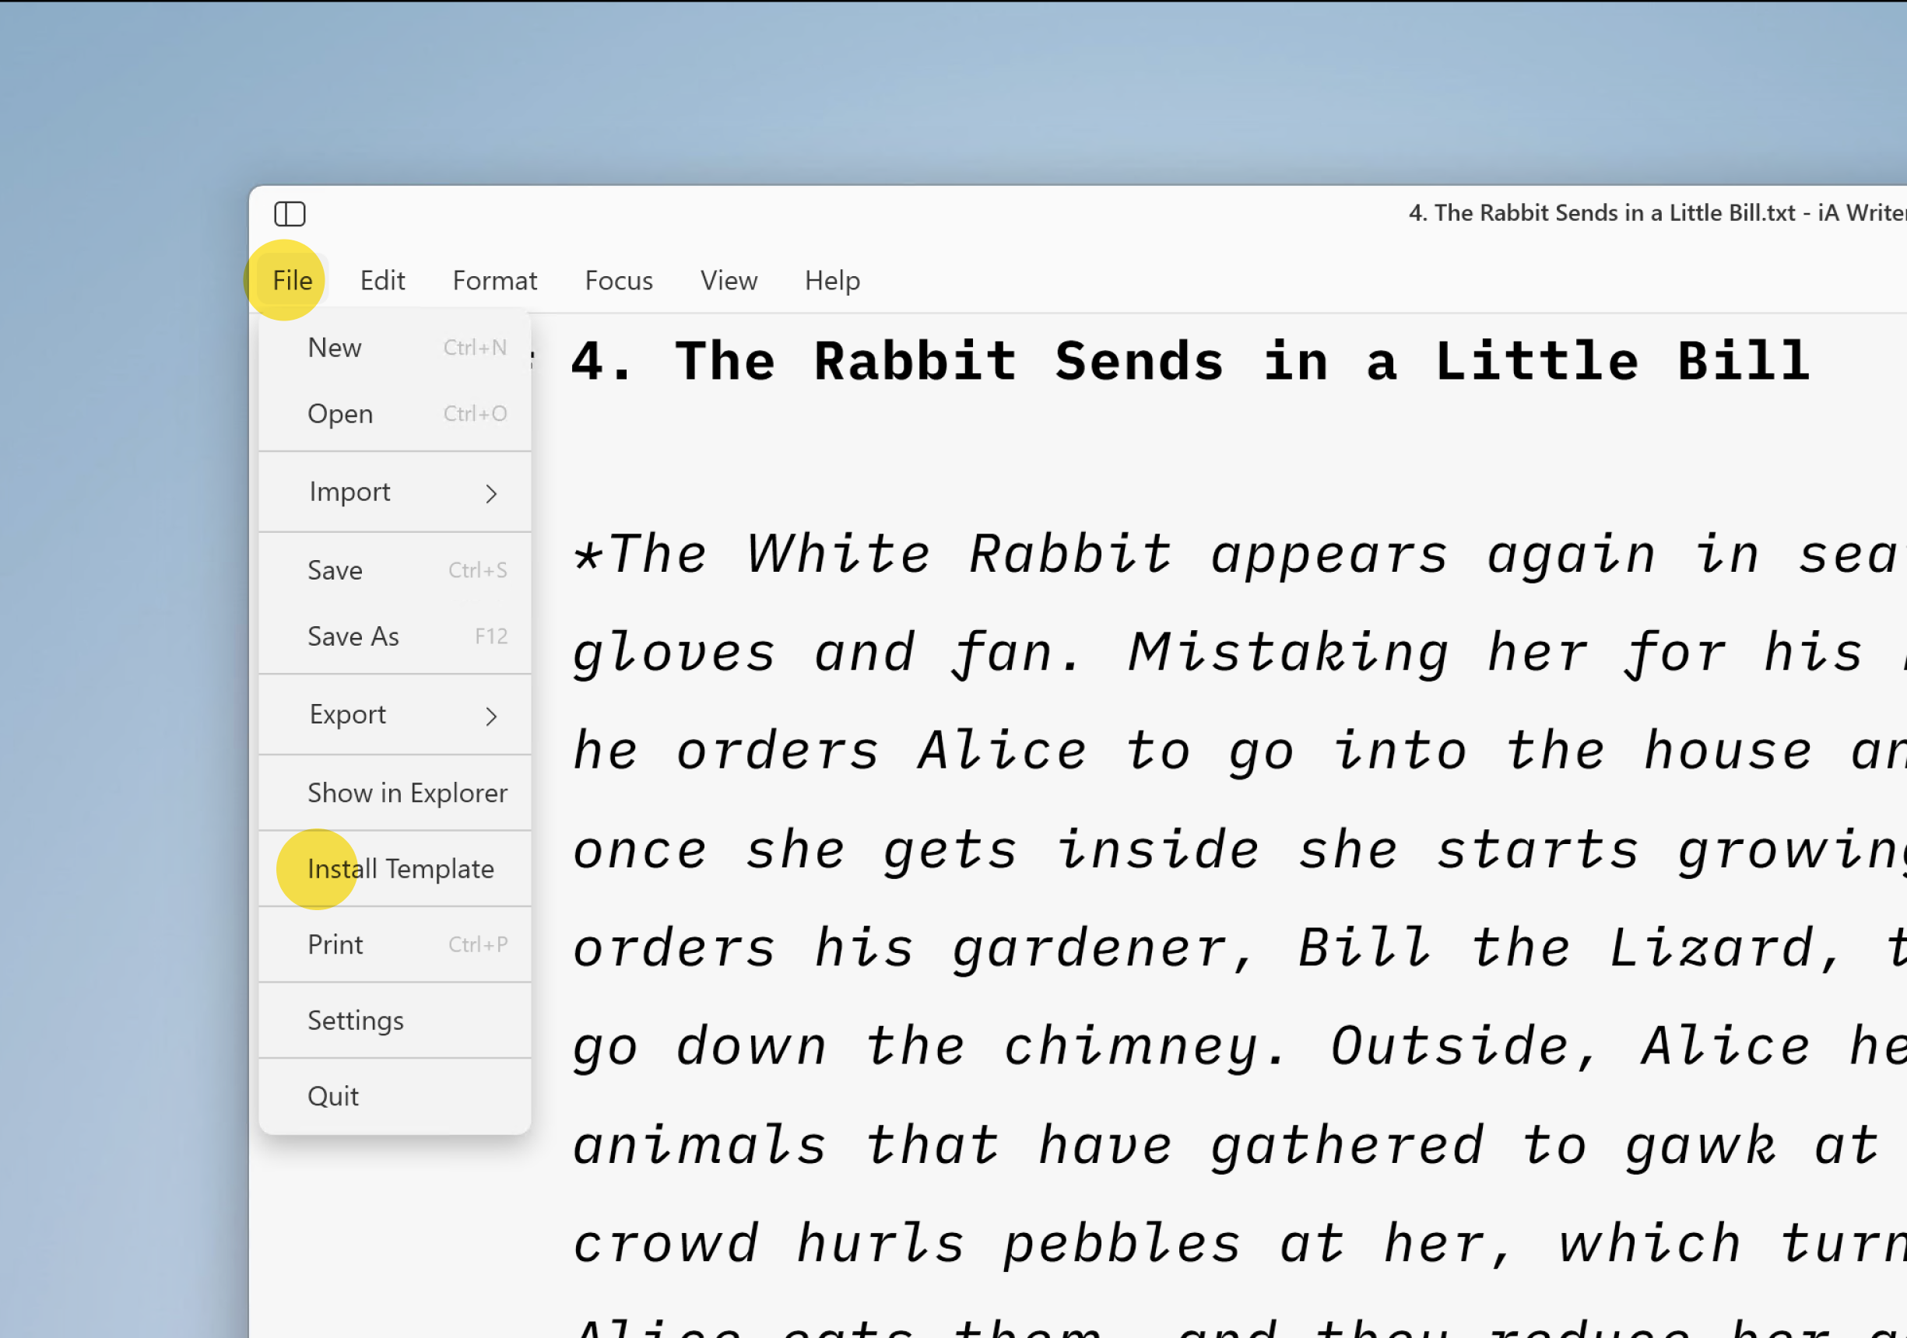The width and height of the screenshot is (1907, 1338).
Task: Click the chapter heading text
Action: (x=1188, y=360)
